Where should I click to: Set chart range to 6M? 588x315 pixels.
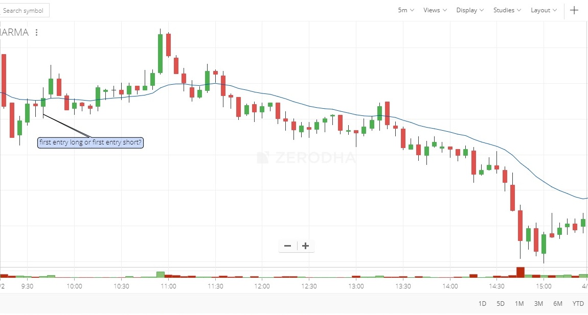click(558, 303)
